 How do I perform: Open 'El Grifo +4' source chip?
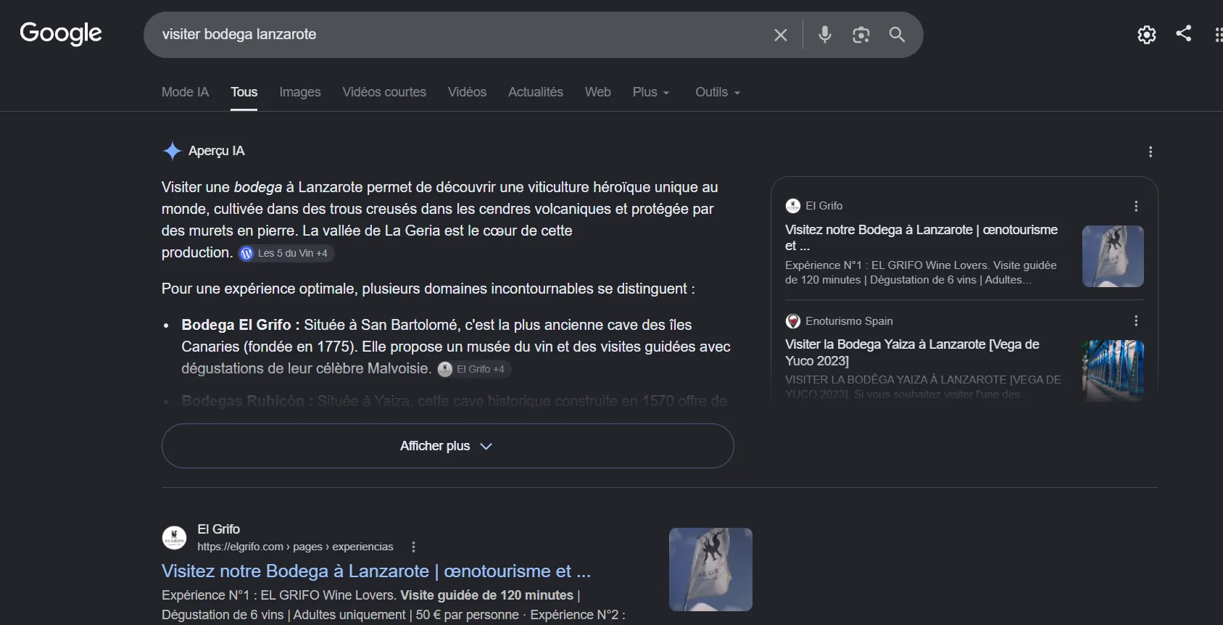tap(474, 369)
